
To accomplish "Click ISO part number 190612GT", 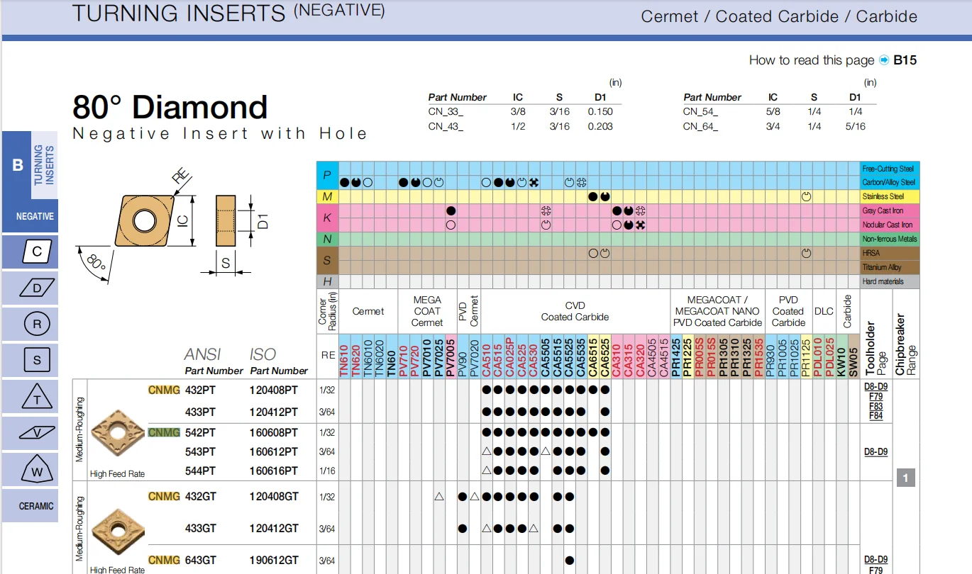I will 274,561.
